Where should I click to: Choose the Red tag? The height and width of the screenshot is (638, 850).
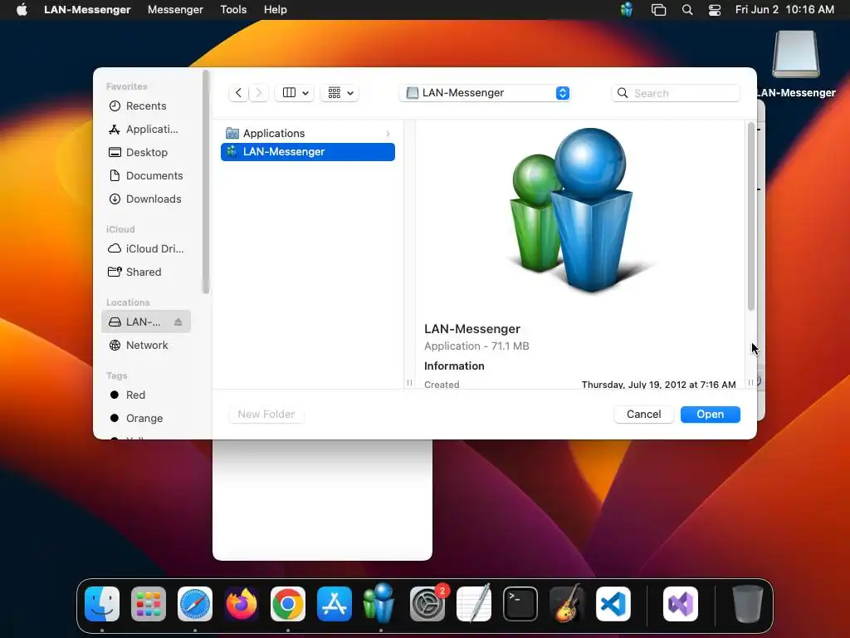(146, 395)
